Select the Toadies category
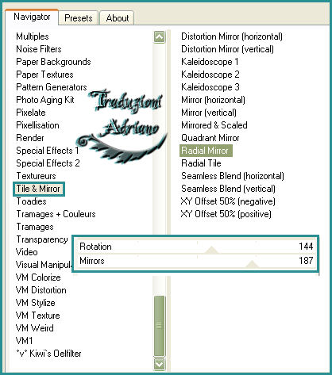This screenshot has width=332, height=375. (31, 201)
